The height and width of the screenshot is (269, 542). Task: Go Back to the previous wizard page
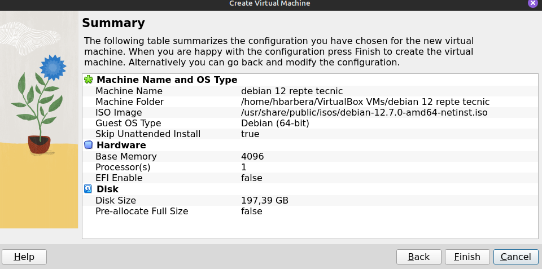tap(419, 257)
